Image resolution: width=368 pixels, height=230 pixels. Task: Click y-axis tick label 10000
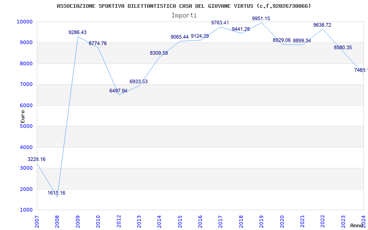(24, 22)
